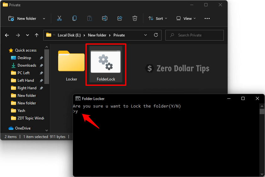Expand the New folder dropdown chevron
Viewport: 265px width, 177px height.
(44, 19)
